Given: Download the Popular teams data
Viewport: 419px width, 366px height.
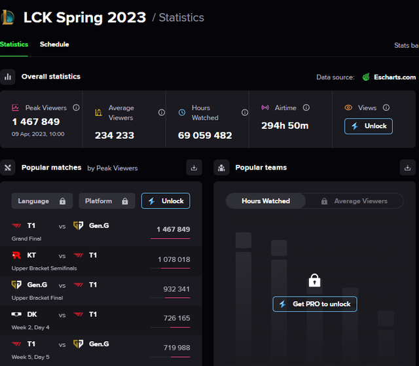Looking at the screenshot, I should (x=407, y=168).
